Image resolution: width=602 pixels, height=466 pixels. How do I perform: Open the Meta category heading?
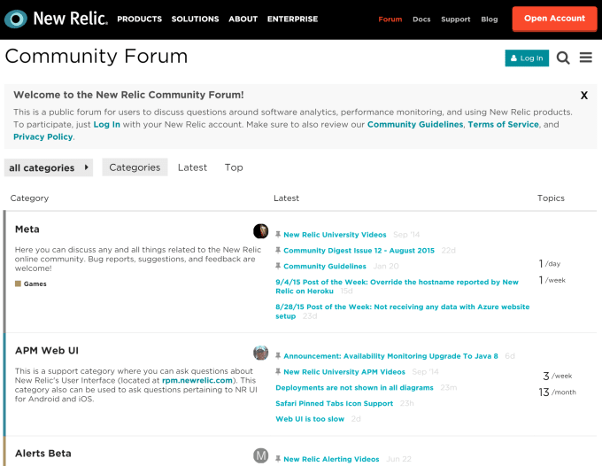[x=27, y=229]
